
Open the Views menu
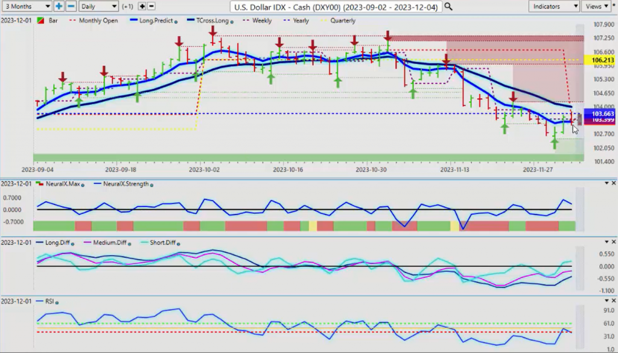coord(597,6)
